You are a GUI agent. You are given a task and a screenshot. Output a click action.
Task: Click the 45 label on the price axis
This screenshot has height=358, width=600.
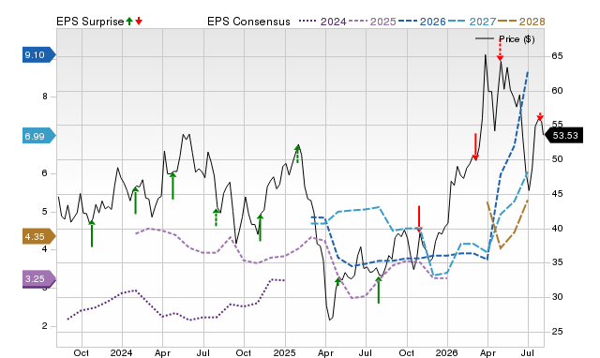click(557, 194)
